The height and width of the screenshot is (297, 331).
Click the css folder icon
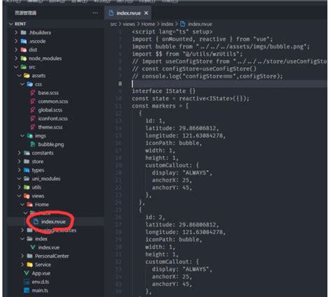[x=30, y=85]
